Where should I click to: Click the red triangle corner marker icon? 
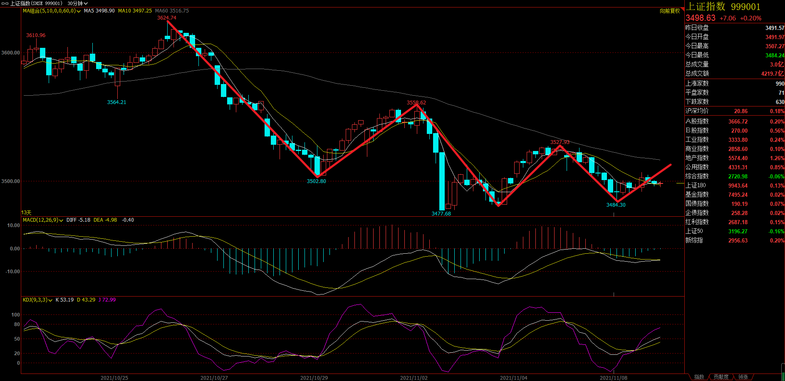(x=682, y=9)
